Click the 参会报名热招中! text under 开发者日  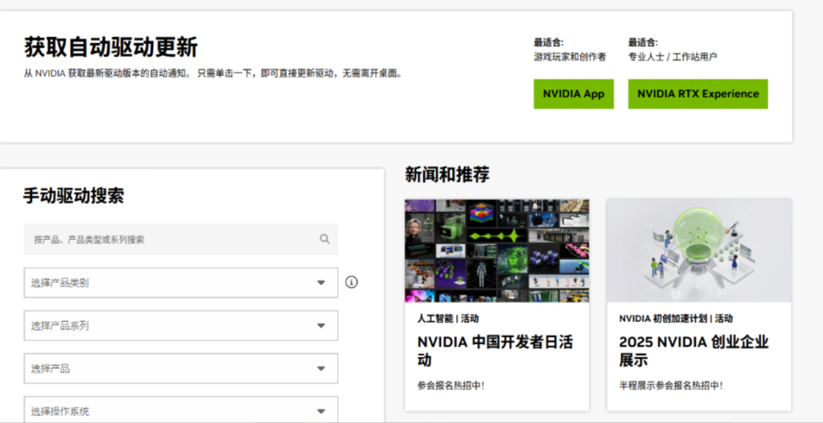451,385
